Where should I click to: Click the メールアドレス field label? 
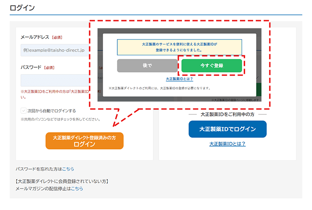[35, 37]
